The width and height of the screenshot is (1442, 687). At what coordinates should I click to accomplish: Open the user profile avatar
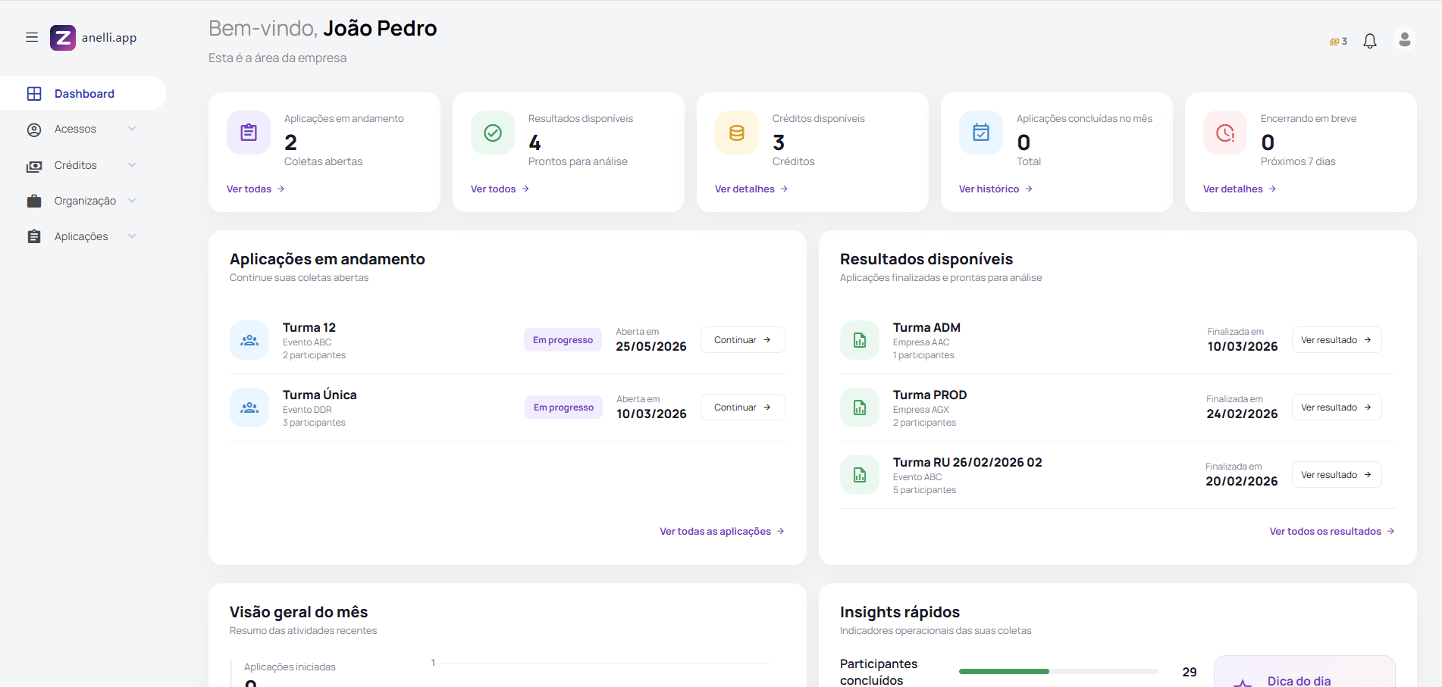tap(1405, 39)
